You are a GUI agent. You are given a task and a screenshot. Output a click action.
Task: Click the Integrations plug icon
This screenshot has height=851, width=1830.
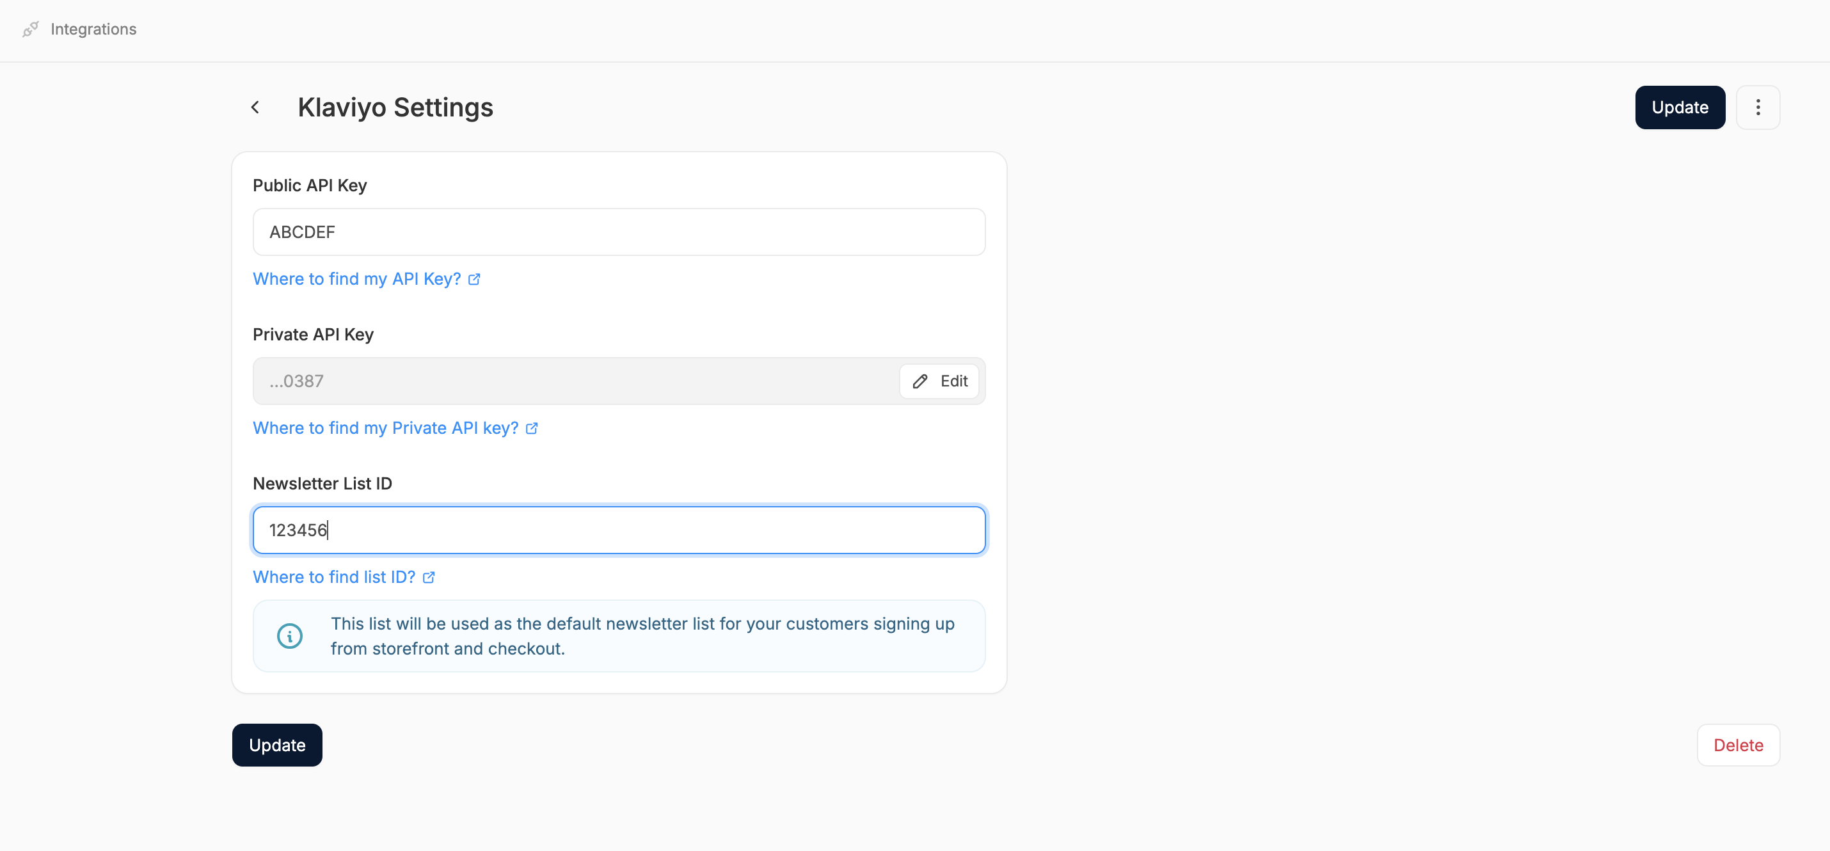tap(31, 29)
